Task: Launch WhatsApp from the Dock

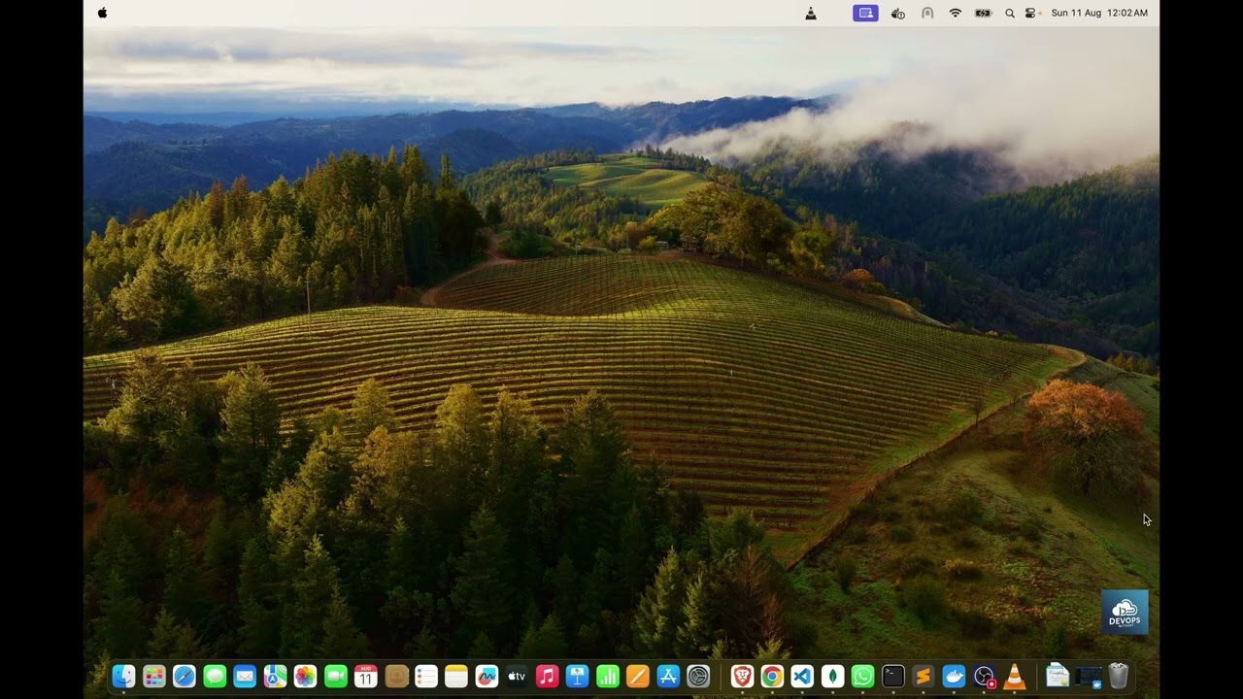Action: pyautogui.click(x=862, y=677)
